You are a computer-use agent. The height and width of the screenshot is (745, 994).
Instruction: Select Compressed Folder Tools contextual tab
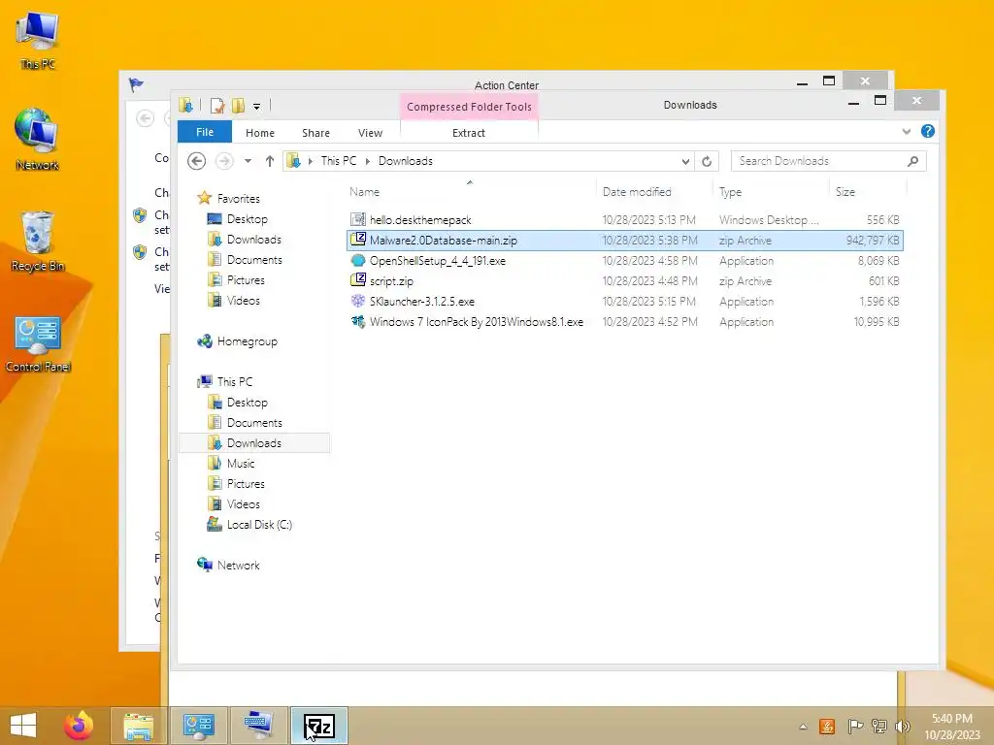click(x=469, y=107)
